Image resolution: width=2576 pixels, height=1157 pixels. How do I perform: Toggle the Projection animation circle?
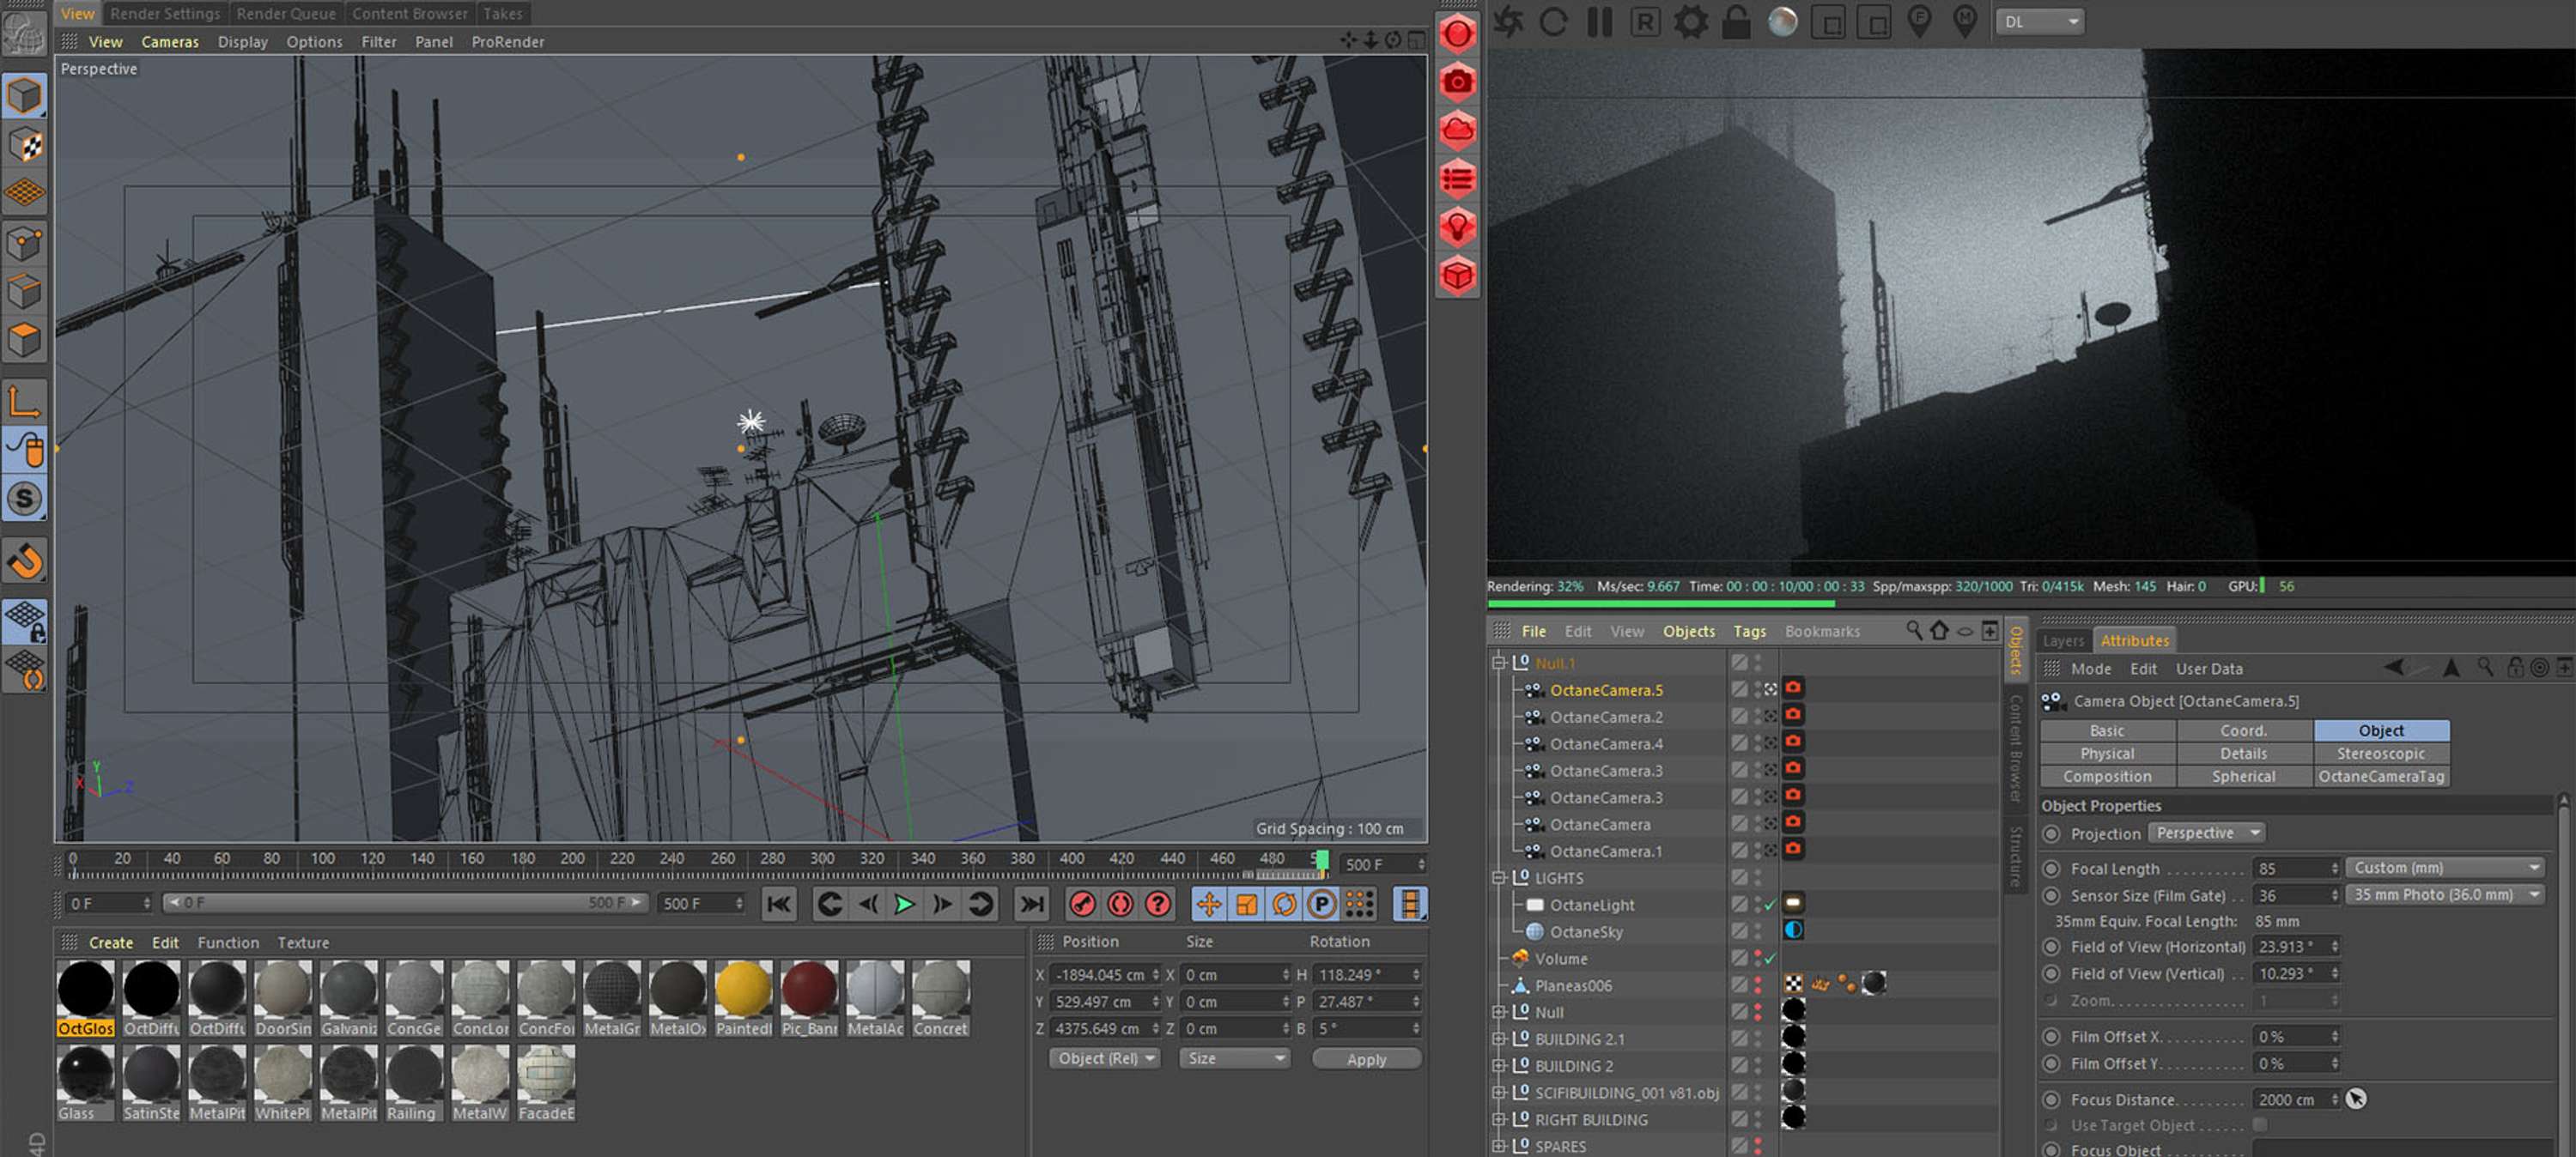tap(2051, 834)
